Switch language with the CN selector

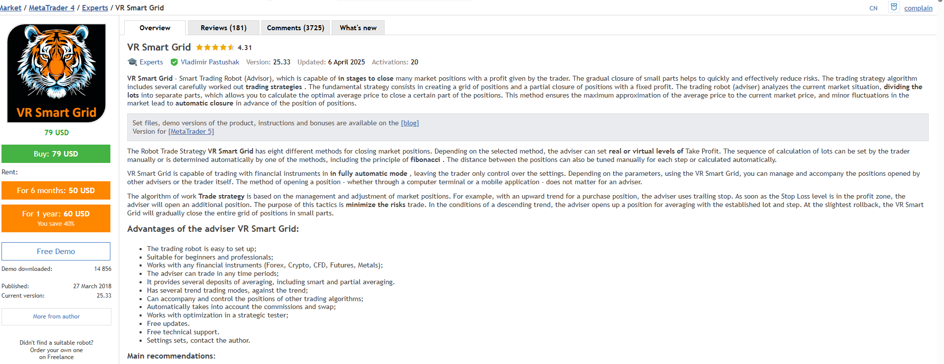873,8
